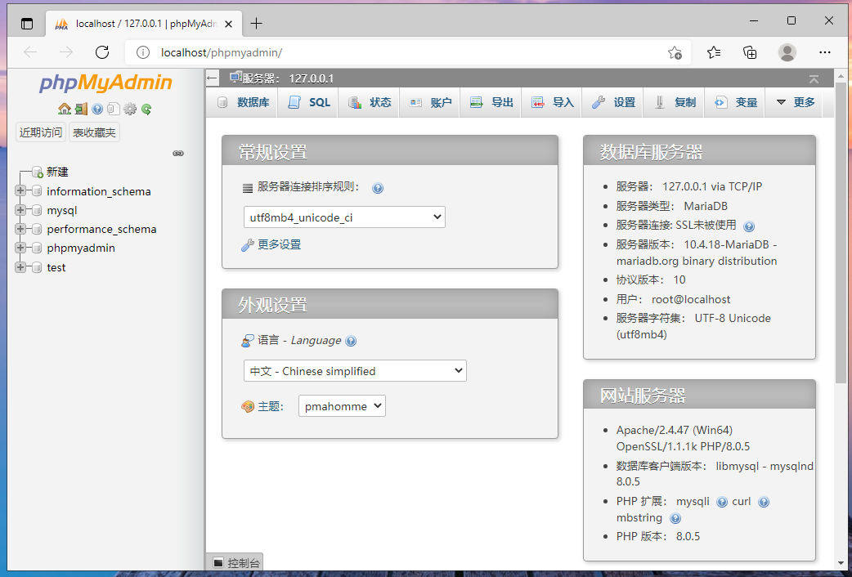Image resolution: width=852 pixels, height=577 pixels.
Task: Click help icon next to curl extension
Action: click(764, 502)
